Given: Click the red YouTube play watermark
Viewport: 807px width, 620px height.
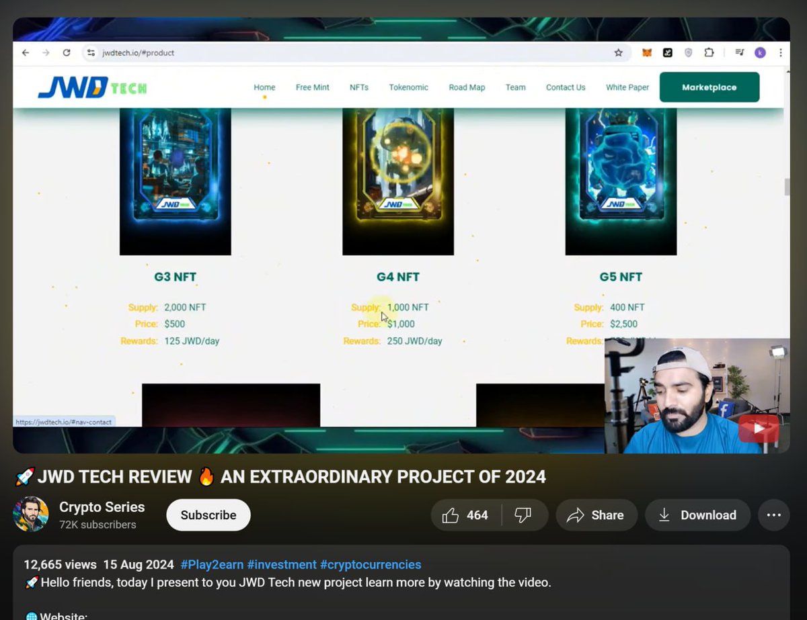Looking at the screenshot, I should point(759,429).
